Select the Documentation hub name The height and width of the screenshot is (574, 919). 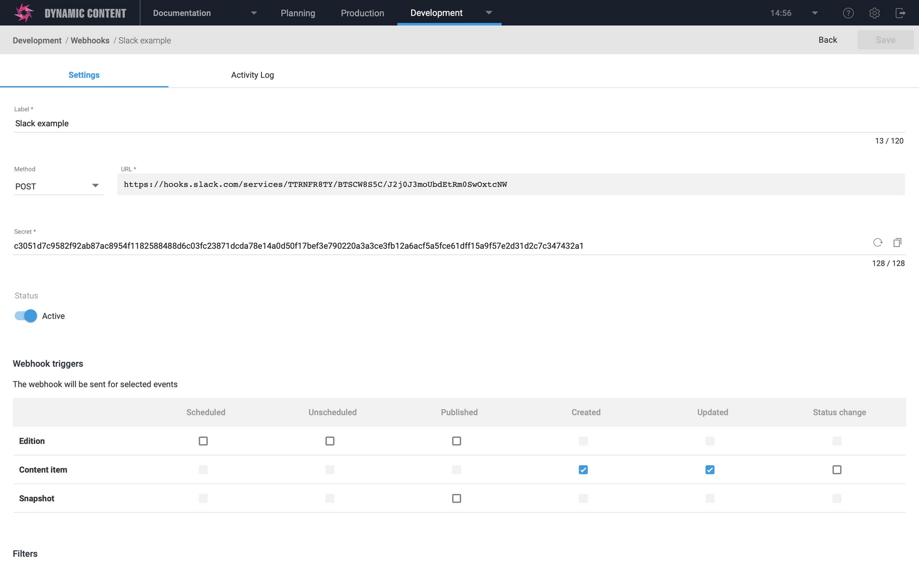tap(182, 13)
